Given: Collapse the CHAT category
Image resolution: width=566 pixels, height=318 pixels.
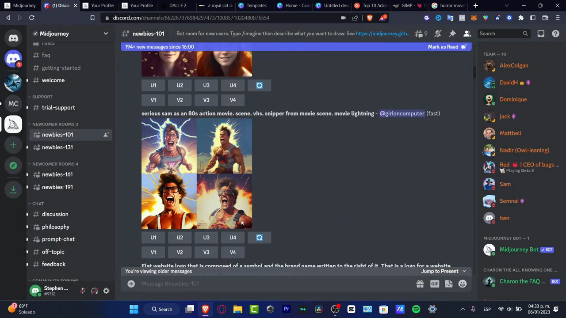Looking at the screenshot, I should coord(36,204).
